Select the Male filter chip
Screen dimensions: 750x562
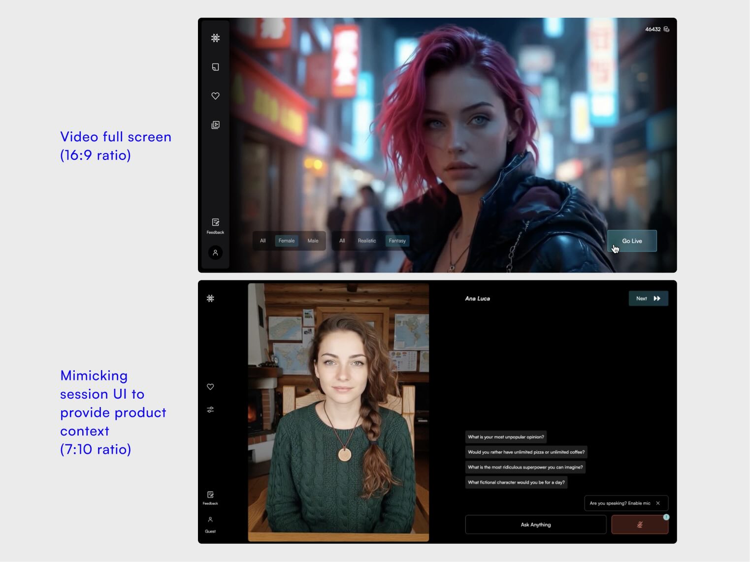tap(313, 241)
